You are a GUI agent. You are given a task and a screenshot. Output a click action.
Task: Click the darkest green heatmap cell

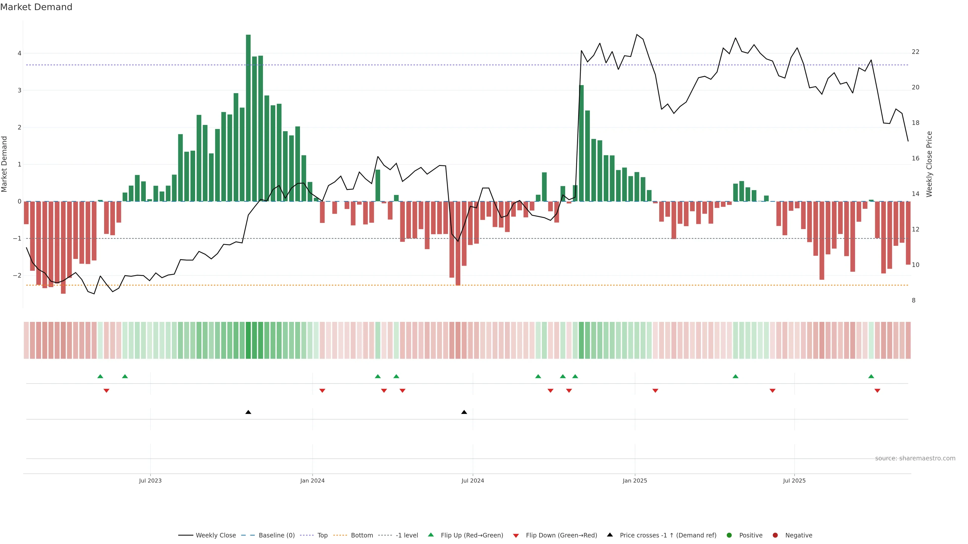(248, 340)
